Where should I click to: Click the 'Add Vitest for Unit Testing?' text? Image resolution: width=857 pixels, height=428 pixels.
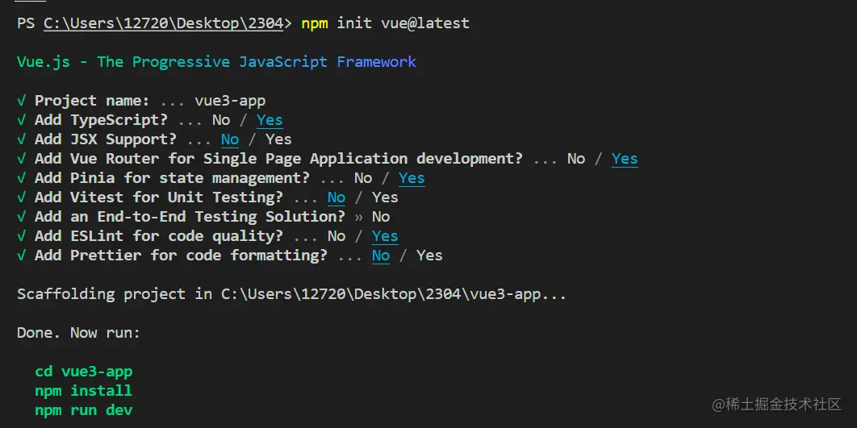158,197
